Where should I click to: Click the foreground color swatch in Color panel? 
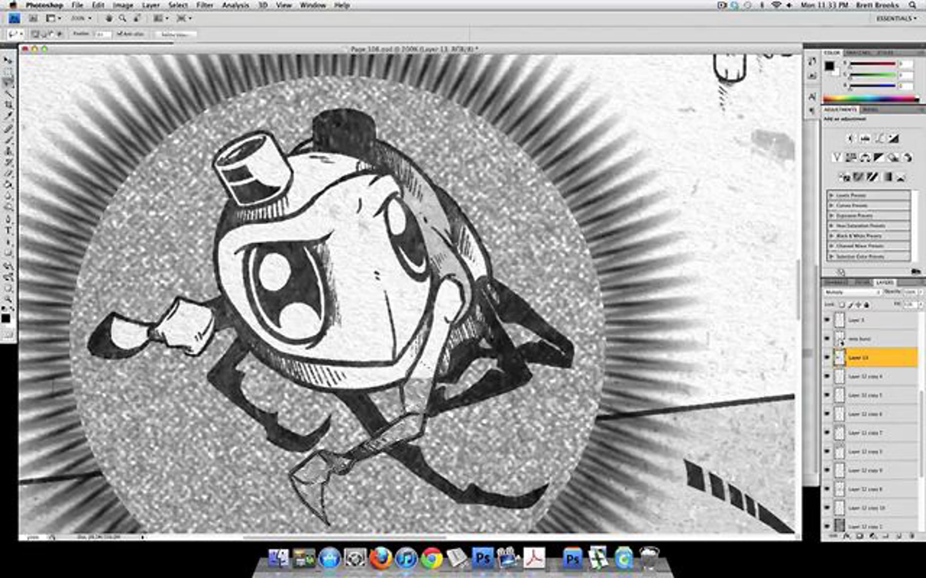(829, 66)
